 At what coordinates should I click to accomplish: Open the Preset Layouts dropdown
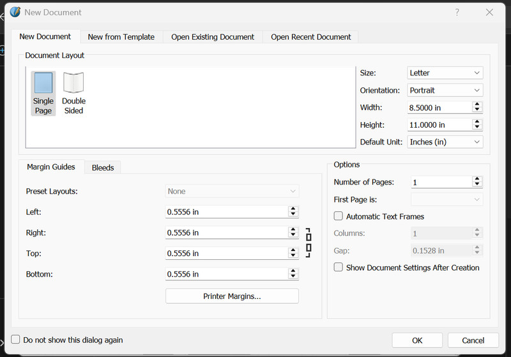coord(232,191)
